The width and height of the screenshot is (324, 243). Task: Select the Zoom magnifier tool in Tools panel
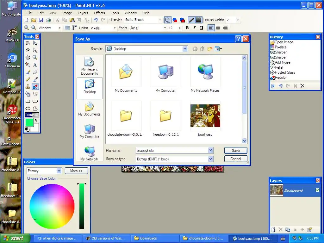click(35, 58)
